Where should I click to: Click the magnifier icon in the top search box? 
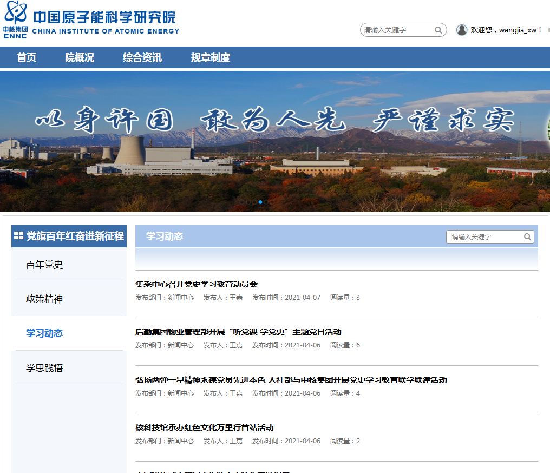coord(438,30)
